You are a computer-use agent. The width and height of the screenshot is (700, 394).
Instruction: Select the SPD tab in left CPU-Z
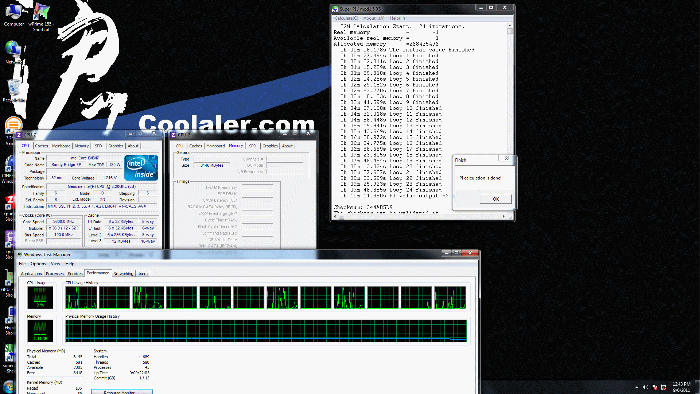[98, 146]
